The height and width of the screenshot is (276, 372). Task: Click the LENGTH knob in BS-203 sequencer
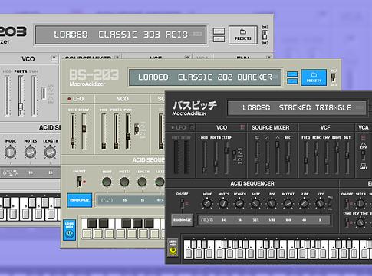click(142, 182)
